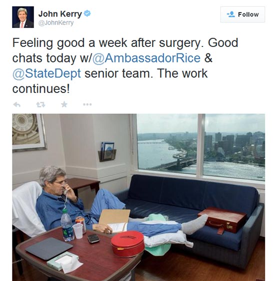Click the water bottle in the photo

pyautogui.click(x=67, y=225)
